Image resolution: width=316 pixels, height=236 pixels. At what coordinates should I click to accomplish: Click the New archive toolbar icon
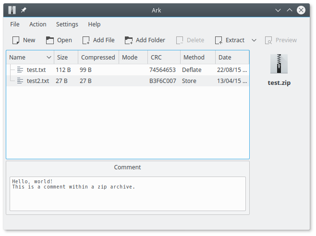click(16, 40)
